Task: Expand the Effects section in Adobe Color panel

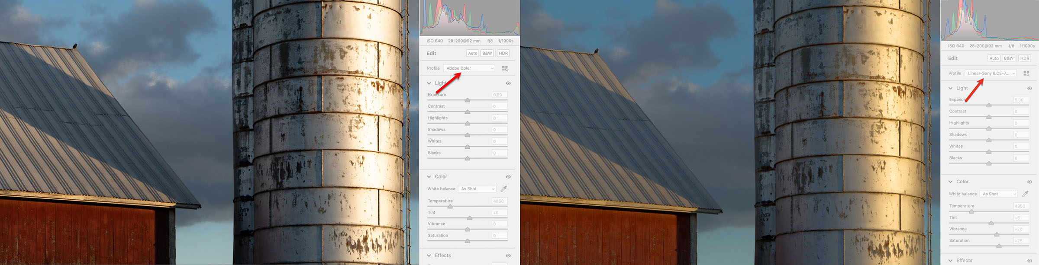Action: click(x=429, y=255)
